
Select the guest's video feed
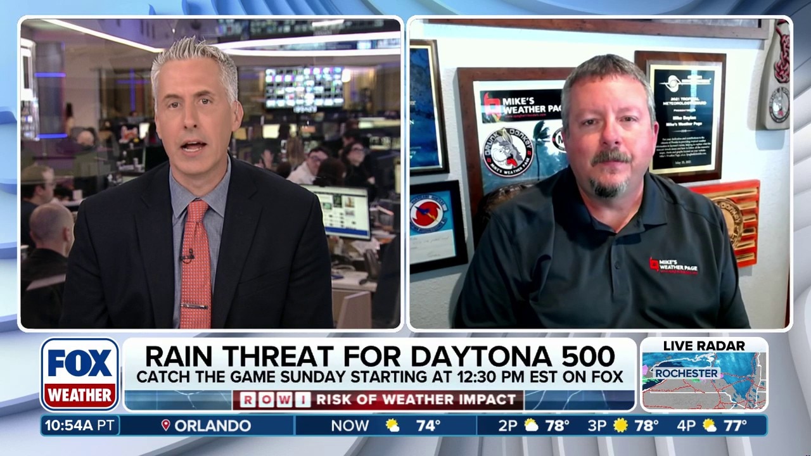[x=599, y=174]
